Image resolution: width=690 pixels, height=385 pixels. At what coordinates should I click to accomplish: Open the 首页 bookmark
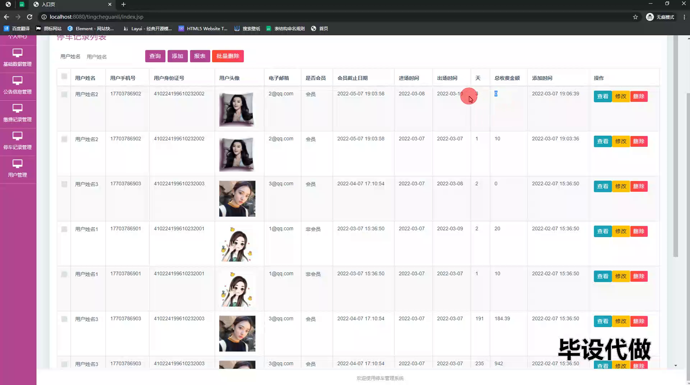(x=319, y=28)
